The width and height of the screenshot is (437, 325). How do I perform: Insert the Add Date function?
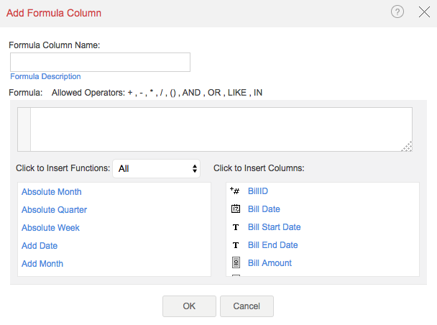[x=40, y=246]
